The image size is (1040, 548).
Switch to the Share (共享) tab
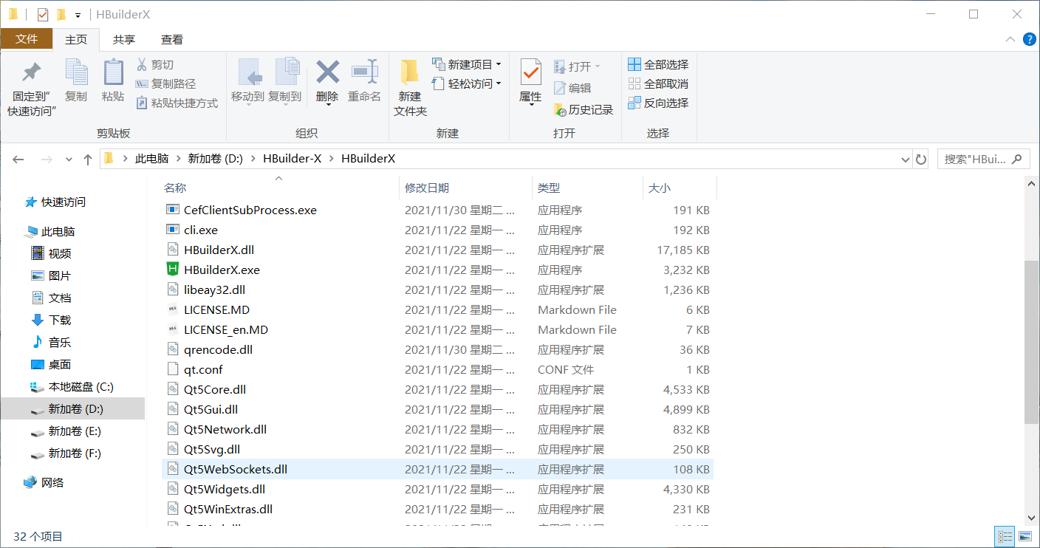[124, 40]
